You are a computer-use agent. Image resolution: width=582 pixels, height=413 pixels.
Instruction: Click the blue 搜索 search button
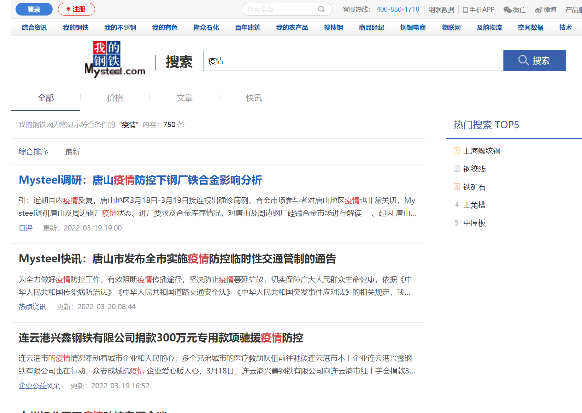pos(534,60)
